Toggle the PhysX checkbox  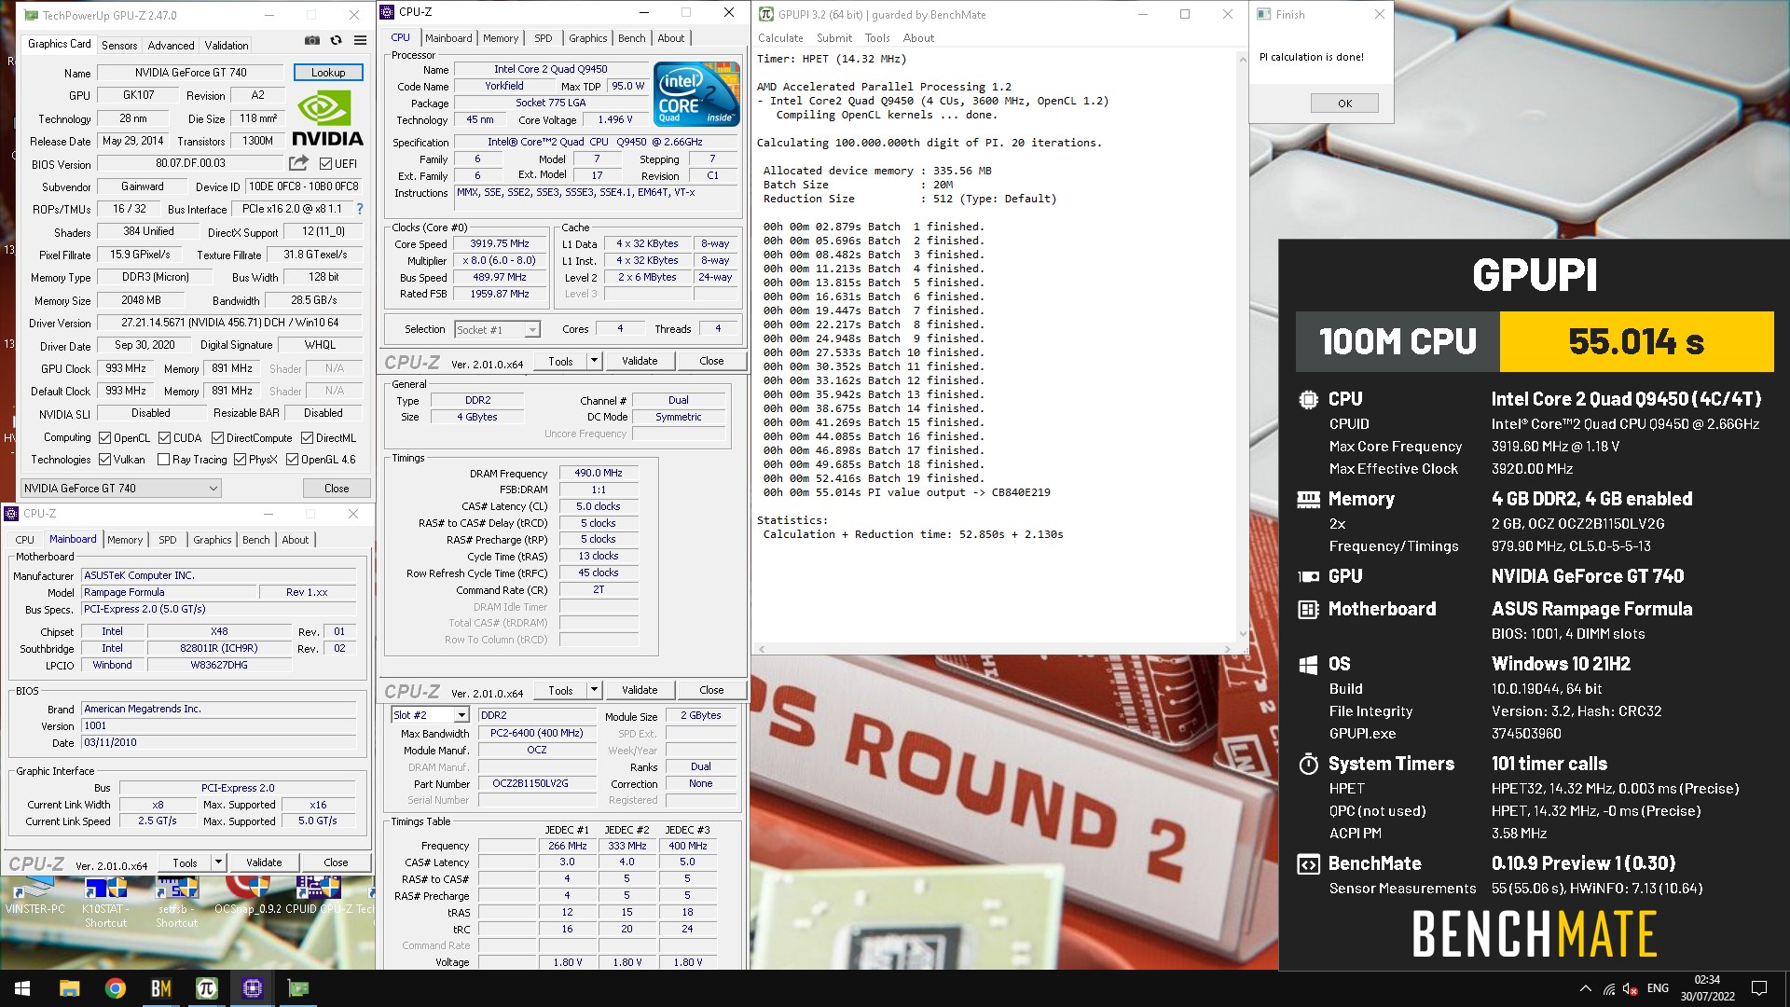[240, 460]
